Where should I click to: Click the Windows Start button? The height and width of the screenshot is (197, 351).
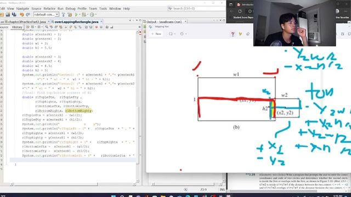114,196
